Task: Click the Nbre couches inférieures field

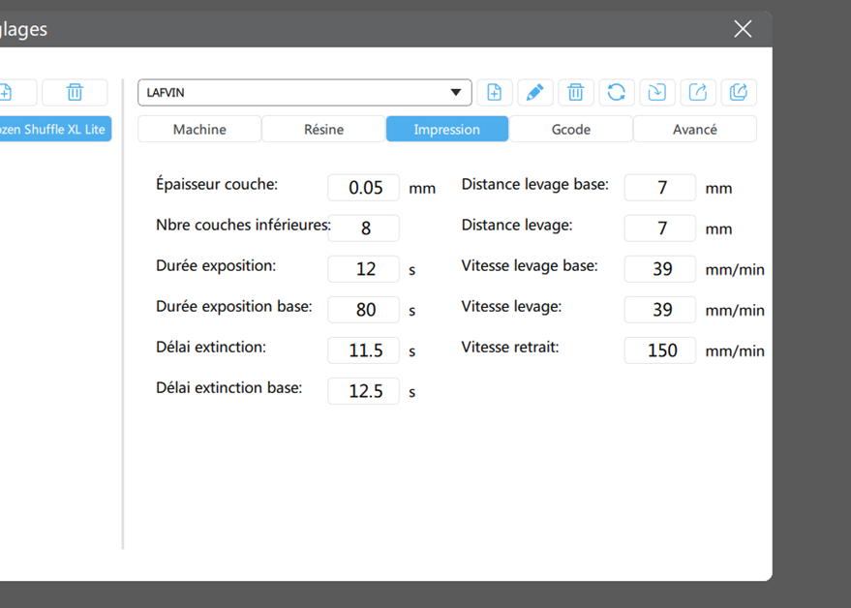Action: tap(364, 228)
